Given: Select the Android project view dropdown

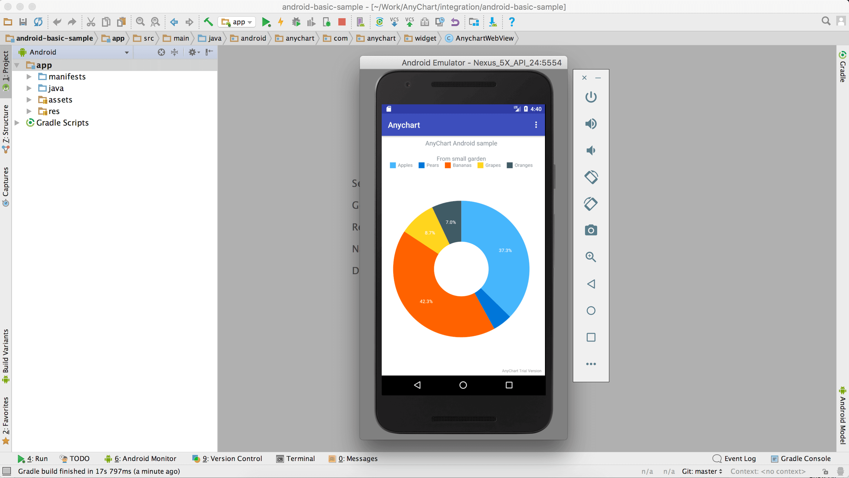Looking at the screenshot, I should click(x=73, y=52).
